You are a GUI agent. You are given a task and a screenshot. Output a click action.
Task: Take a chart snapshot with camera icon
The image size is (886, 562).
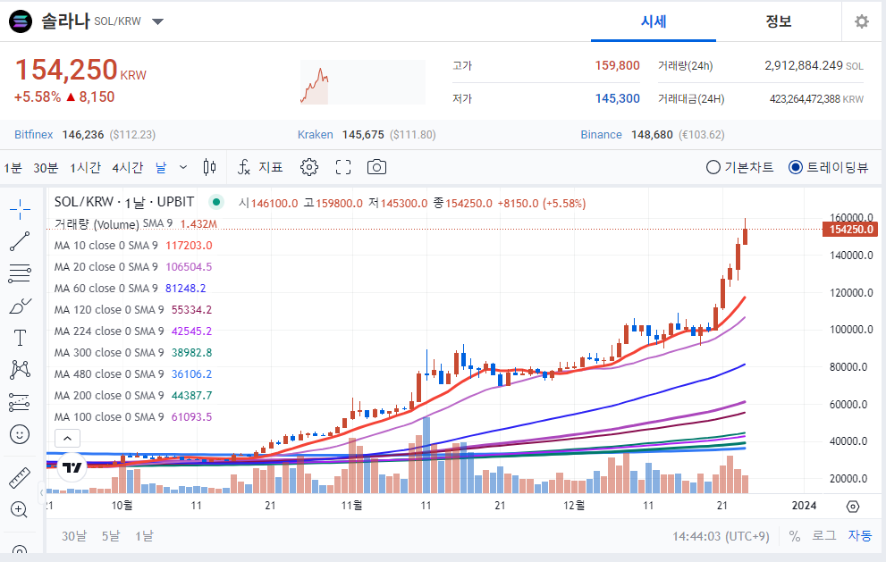click(377, 167)
